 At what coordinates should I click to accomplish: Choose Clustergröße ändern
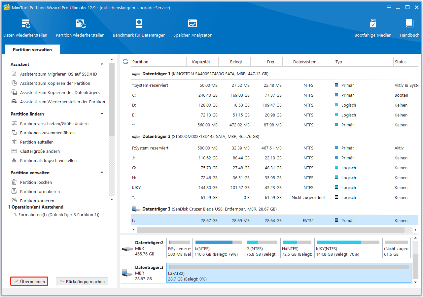pyautogui.click(x=36, y=151)
